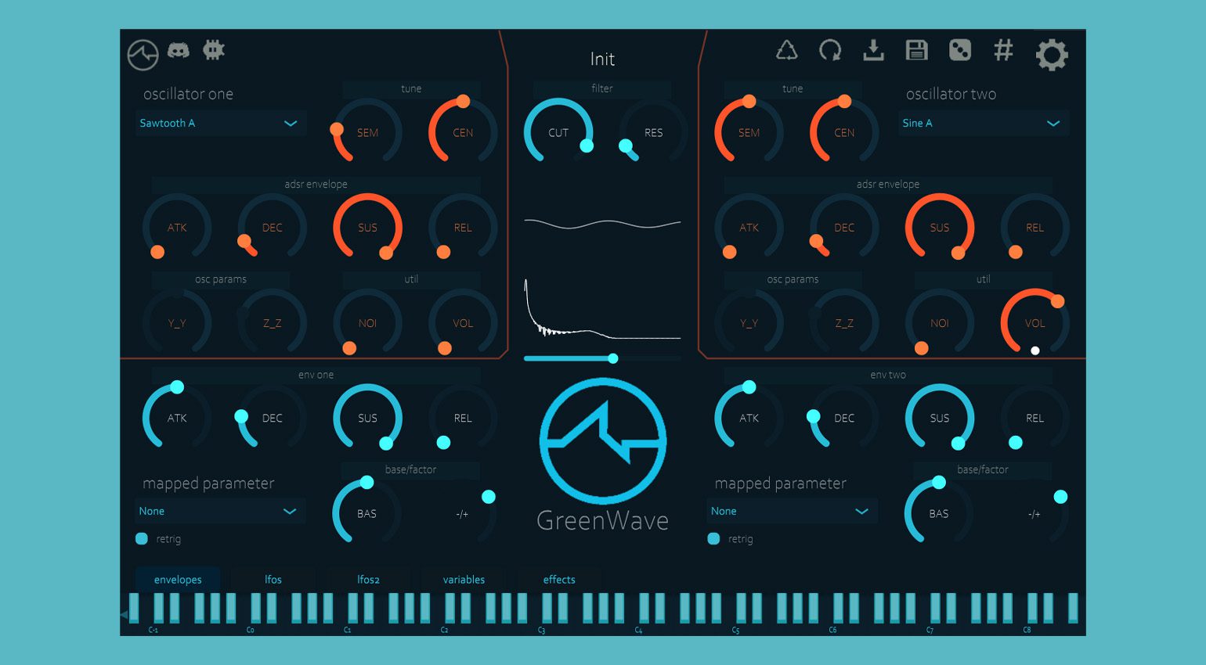Click oscillator two SUS envelope knob
This screenshot has height=665, width=1206.
940,228
